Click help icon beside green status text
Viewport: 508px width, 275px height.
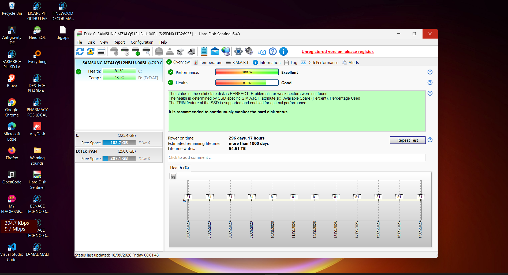[430, 93]
